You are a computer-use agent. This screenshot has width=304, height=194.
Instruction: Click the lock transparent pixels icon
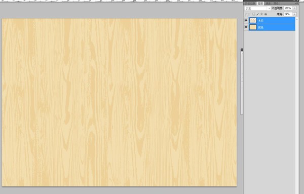pos(254,14)
